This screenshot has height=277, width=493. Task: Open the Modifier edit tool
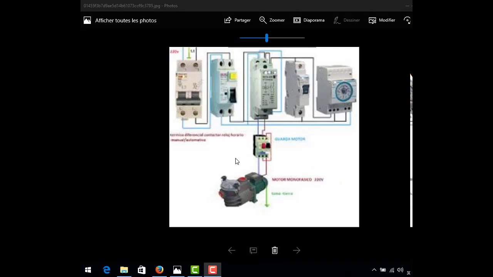[382, 20]
